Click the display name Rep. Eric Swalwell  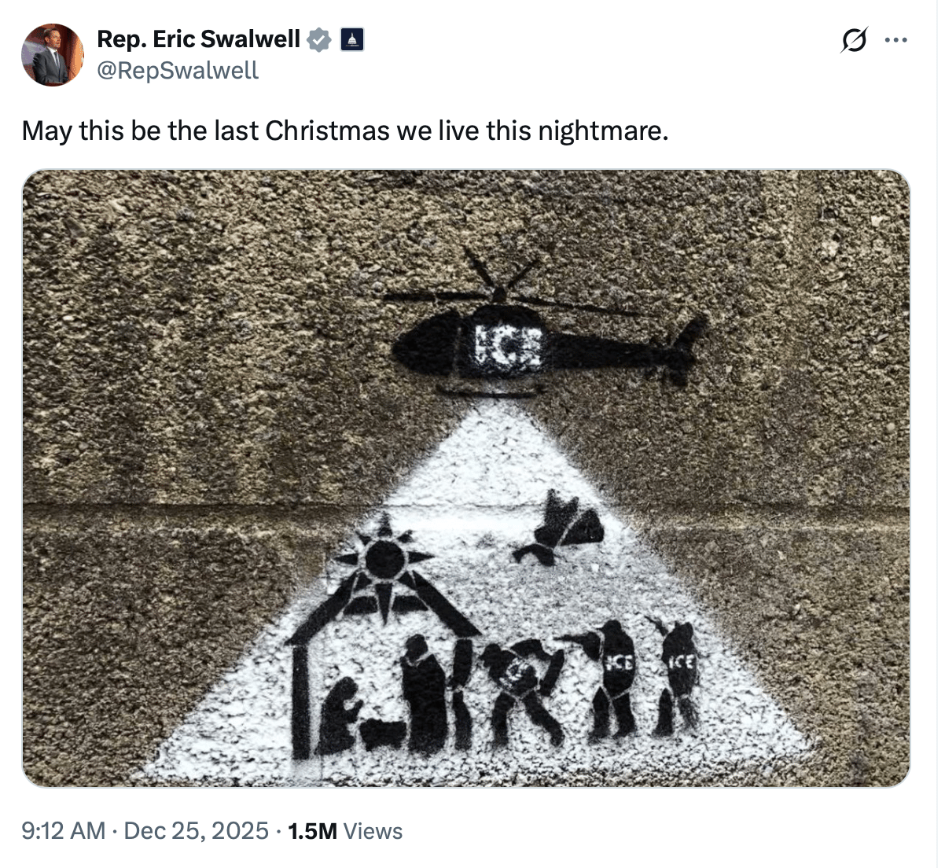(x=199, y=39)
